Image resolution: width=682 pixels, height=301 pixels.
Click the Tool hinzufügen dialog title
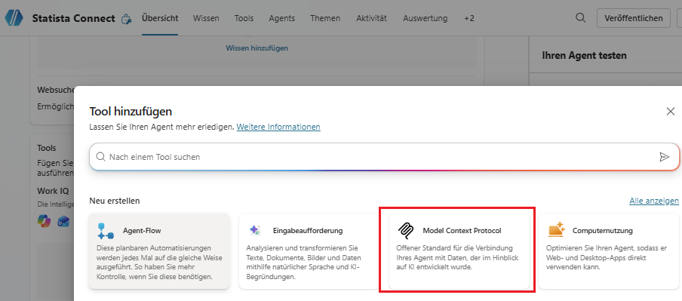click(131, 112)
